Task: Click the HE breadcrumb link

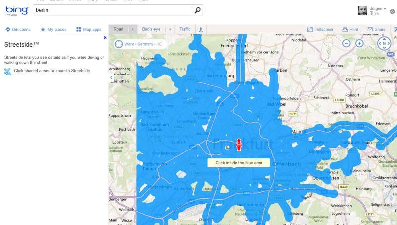Action: pyautogui.click(x=159, y=44)
